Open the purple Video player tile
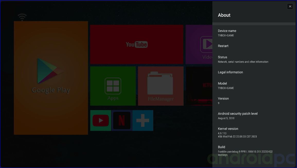 point(199,45)
